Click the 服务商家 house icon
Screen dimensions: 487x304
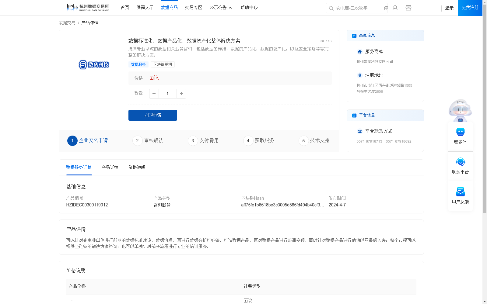(360, 52)
